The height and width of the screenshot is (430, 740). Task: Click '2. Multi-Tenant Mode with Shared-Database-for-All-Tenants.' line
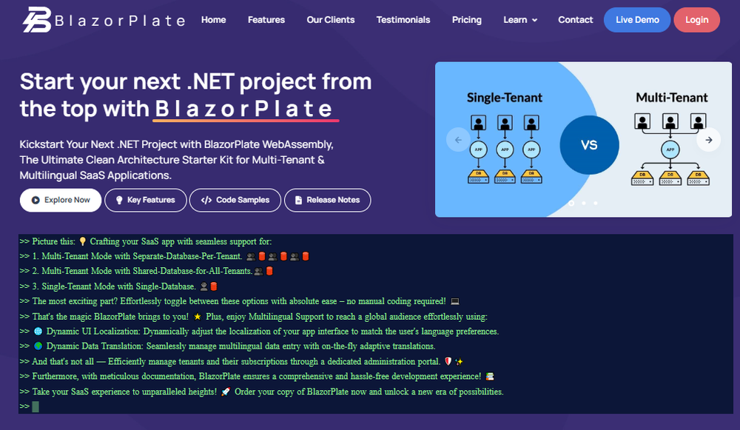(x=147, y=271)
